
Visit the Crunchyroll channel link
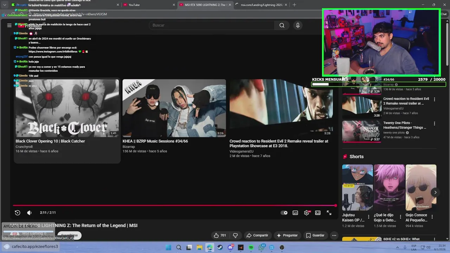coord(24,147)
